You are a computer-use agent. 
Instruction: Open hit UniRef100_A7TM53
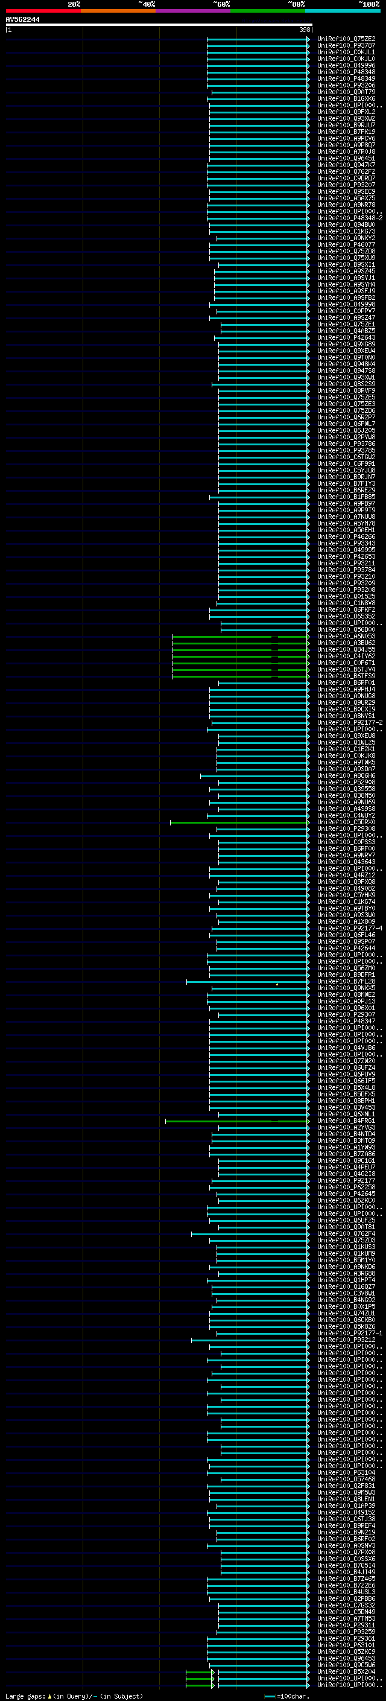tap(346, 1618)
